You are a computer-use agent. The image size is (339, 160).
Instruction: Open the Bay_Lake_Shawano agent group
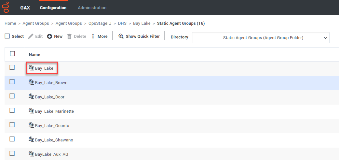(x=54, y=140)
